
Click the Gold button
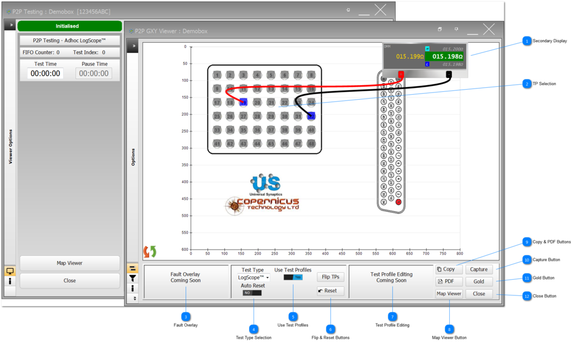click(x=478, y=281)
